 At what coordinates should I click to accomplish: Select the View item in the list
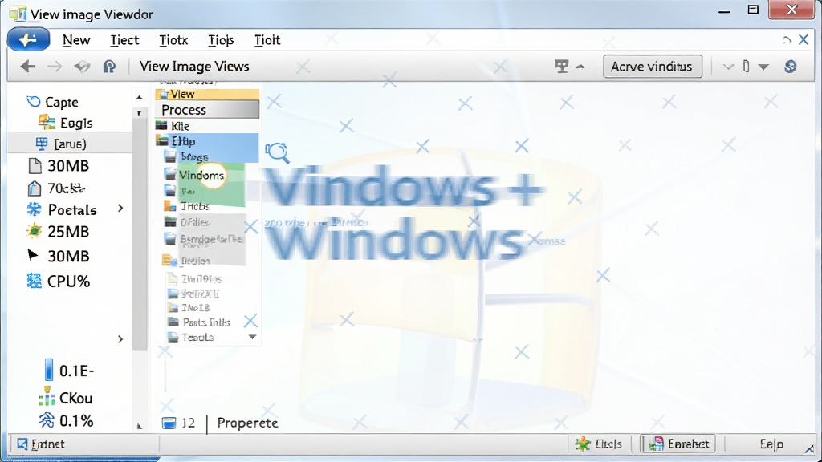207,95
